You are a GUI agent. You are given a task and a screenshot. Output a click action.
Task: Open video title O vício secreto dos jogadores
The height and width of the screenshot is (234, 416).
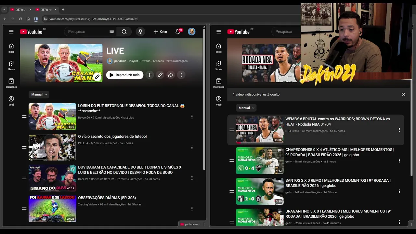point(112,136)
